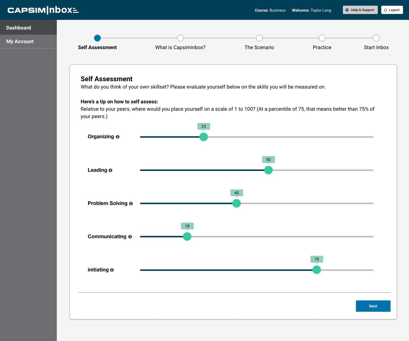Select the Self Assessment step circle
The width and height of the screenshot is (409, 341).
pos(97,38)
